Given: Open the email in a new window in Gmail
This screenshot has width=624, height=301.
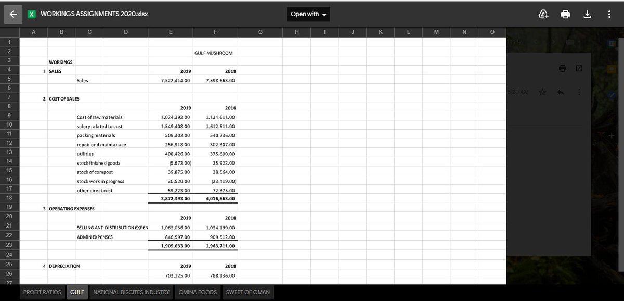Looking at the screenshot, I should pyautogui.click(x=579, y=68).
